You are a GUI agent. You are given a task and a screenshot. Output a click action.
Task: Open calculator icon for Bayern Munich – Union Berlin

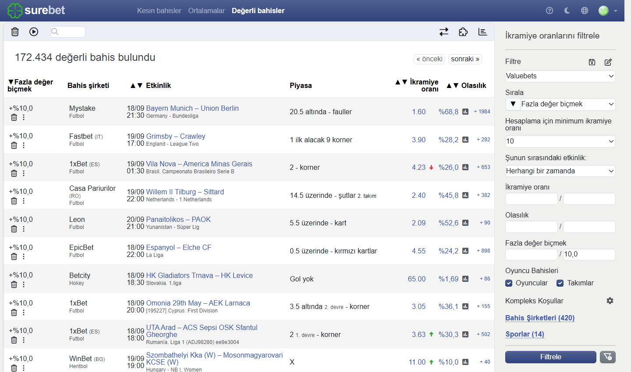[x=465, y=112]
